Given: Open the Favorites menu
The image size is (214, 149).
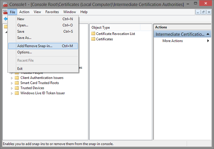Looking at the screenshot, I should (x=52, y=12).
